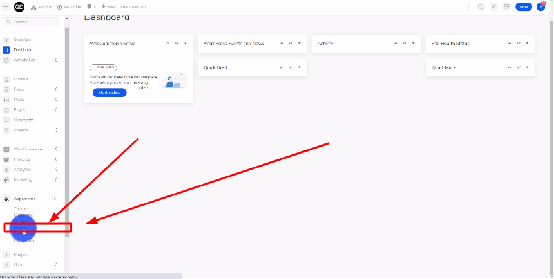Open My Sites in the admin bar
Screen dimensions: 554x279
click(43, 6)
